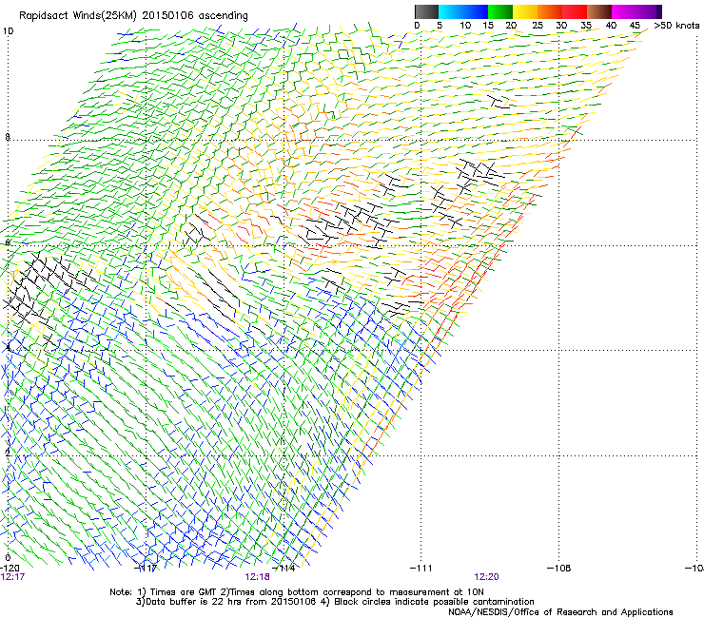Click the "6" latitude axis label
The image size is (704, 618).
click(8, 242)
